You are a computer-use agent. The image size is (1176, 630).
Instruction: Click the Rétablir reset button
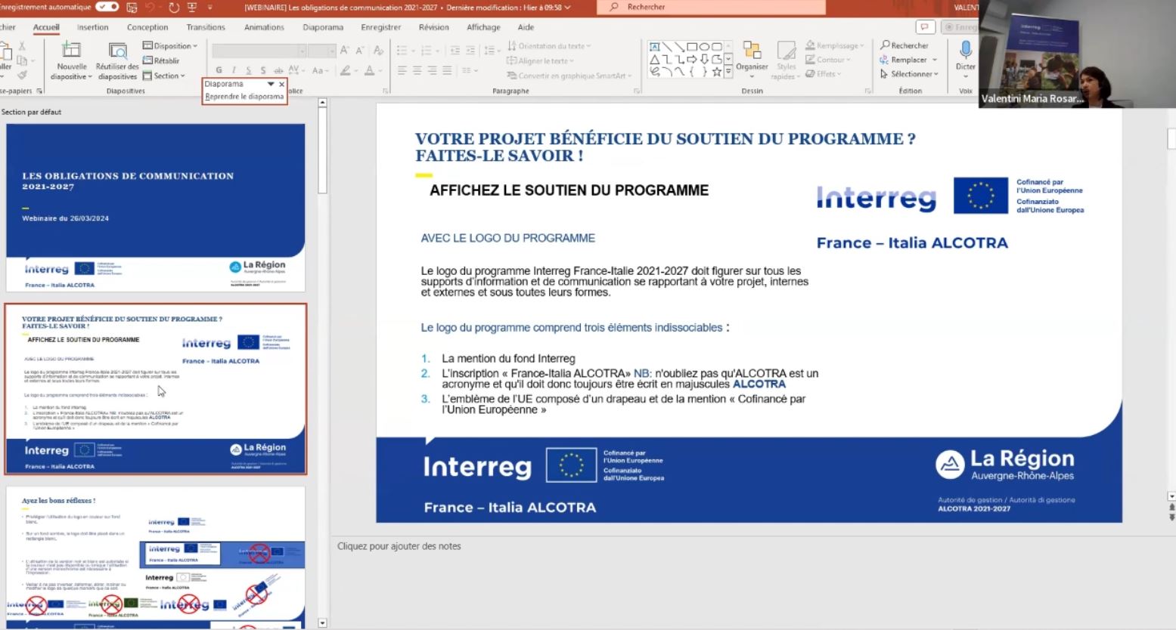point(161,60)
